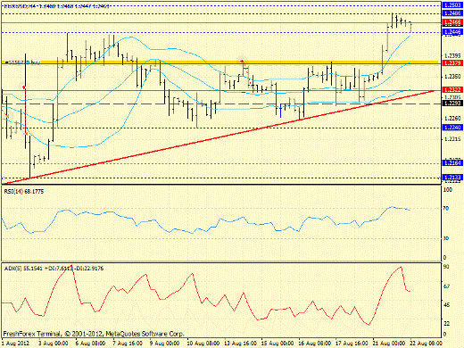Viewport: 464px width, 348px height.
Task: Click the ADX scale value 45
Action: click(446, 305)
